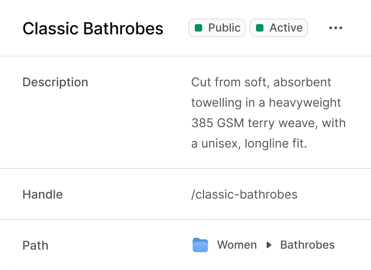Select the /classic-bathrobes handle value
Viewport: 371px width, 270px height.
pos(244,194)
